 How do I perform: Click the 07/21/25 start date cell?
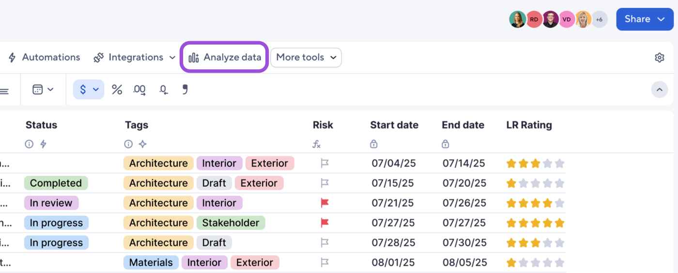pos(393,203)
